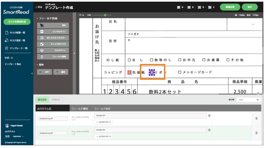This screenshot has height=148, width=266.
Task: Edit checkbox #1 field in first group row
Action: 150,115
